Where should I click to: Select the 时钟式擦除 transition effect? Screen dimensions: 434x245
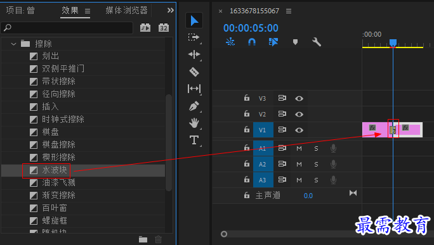point(63,119)
